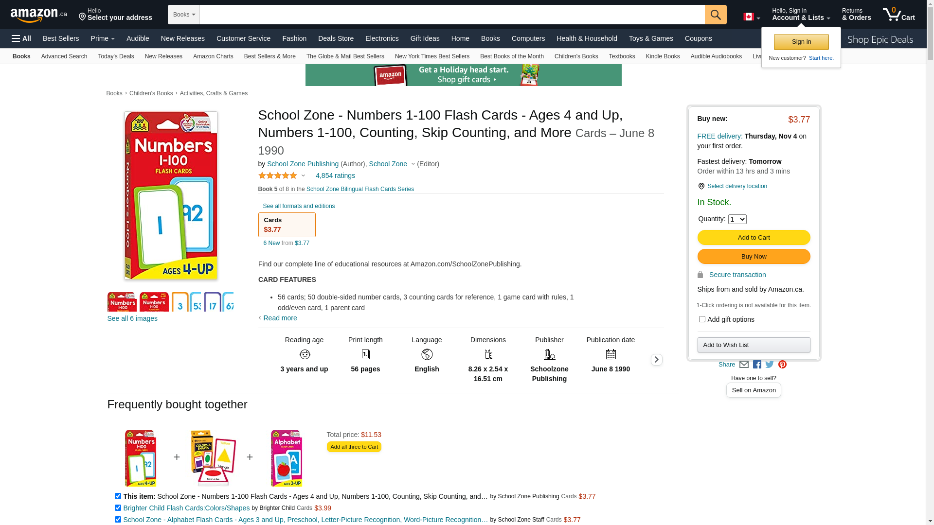Click the search magnifier button

[x=716, y=15]
